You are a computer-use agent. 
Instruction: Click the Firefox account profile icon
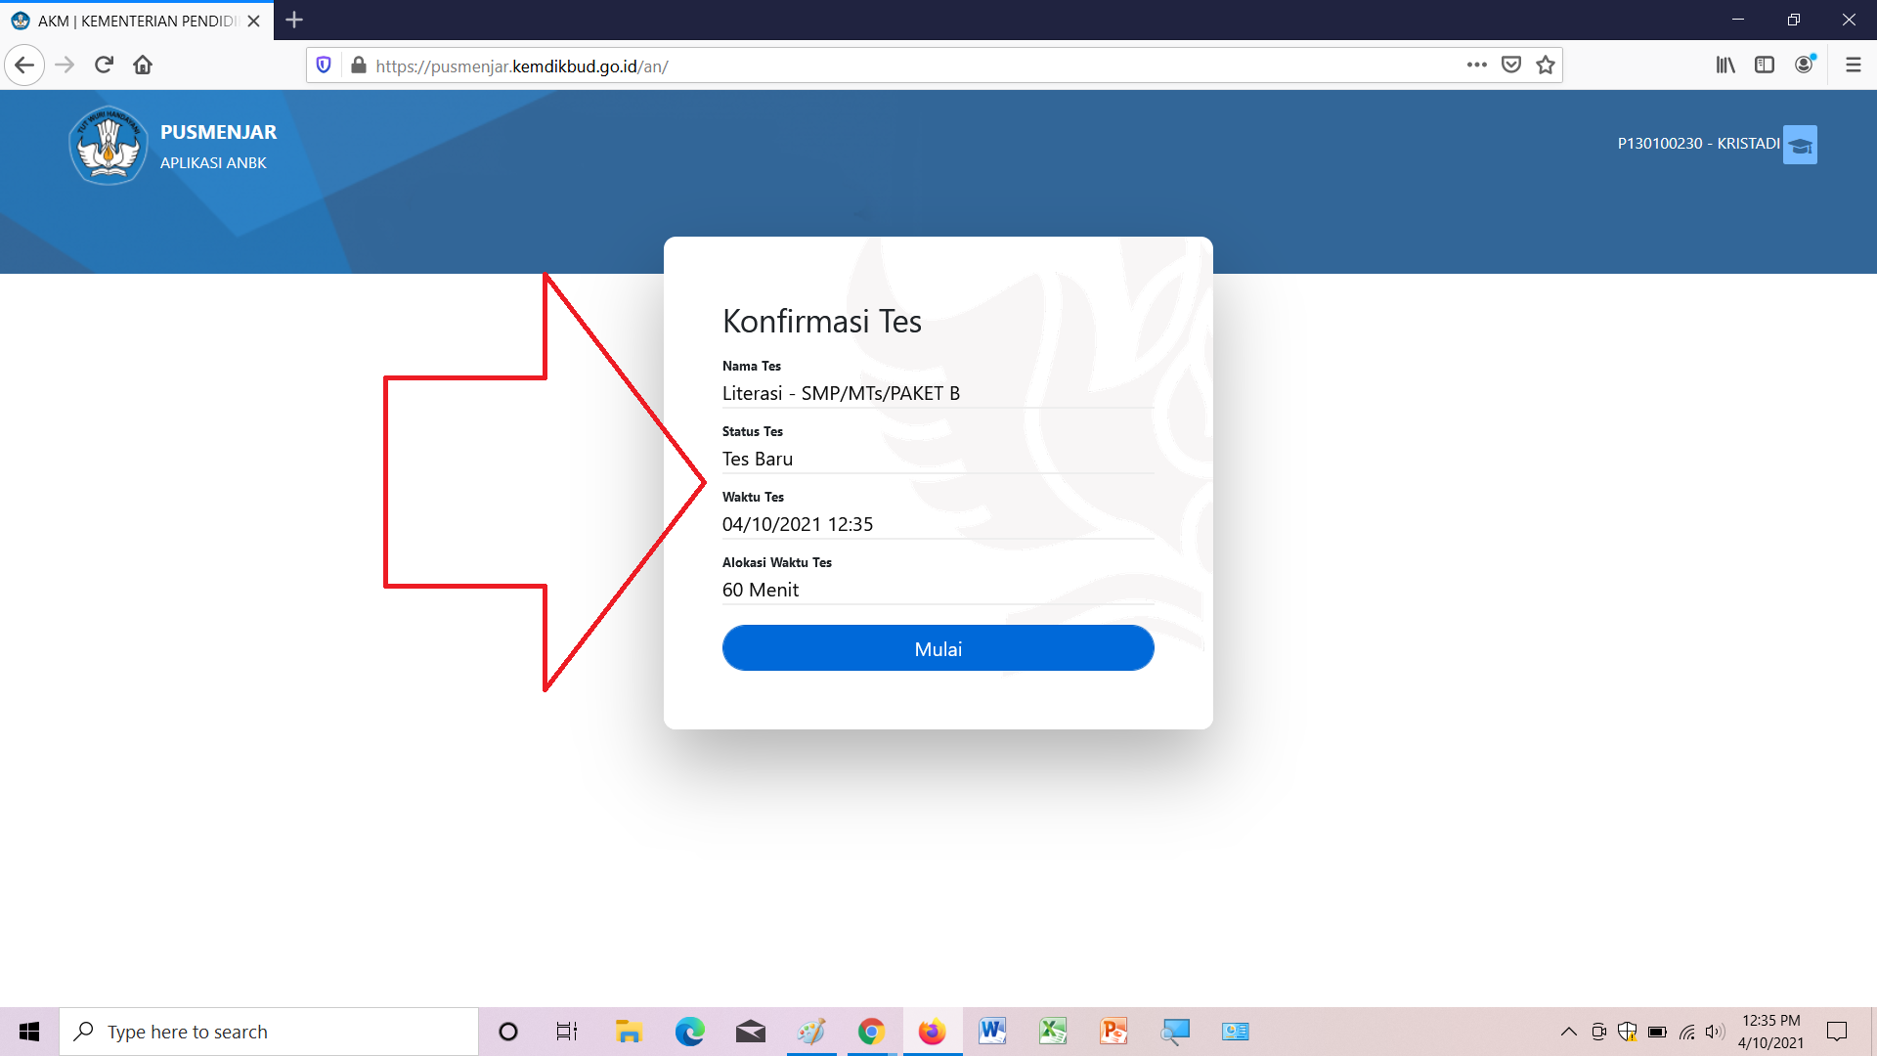click(1805, 65)
